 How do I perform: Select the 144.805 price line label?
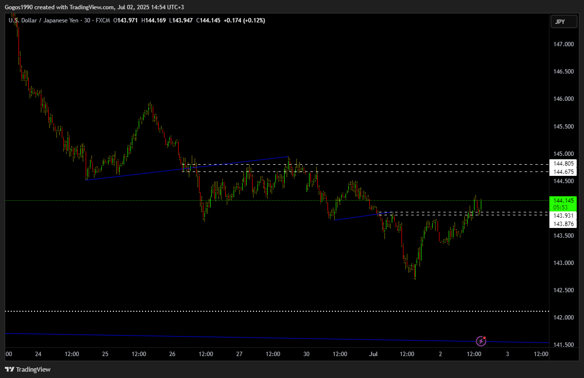(563, 164)
